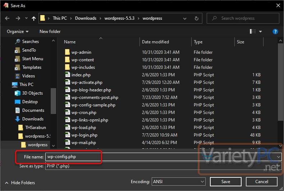The width and height of the screenshot is (284, 191).
Task: Open the Organize menu
Action: tap(18, 32)
